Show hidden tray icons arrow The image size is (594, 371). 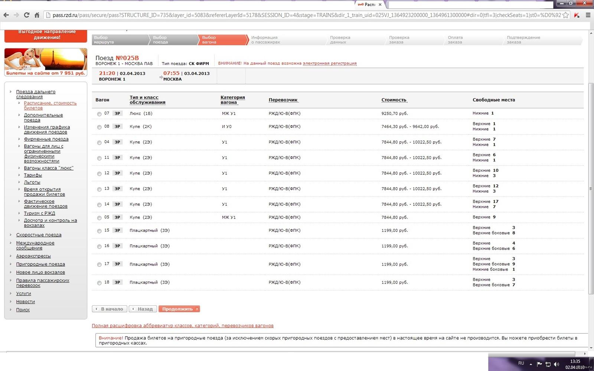point(531,364)
